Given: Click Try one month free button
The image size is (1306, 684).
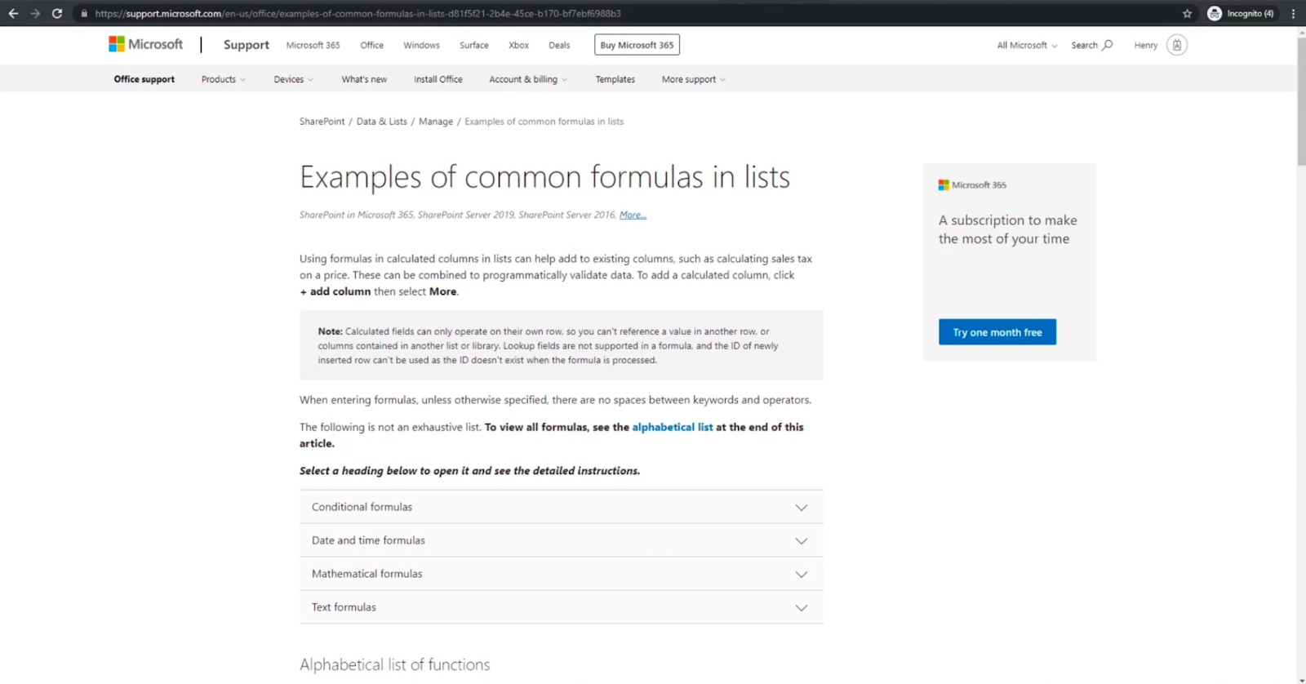Looking at the screenshot, I should pos(997,332).
